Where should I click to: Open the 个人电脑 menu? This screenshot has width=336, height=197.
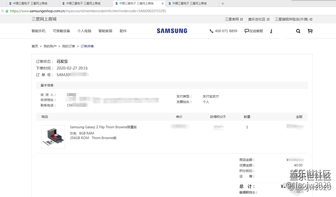pos(84,31)
